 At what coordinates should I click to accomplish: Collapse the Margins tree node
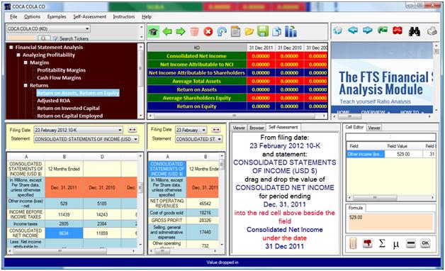pyautogui.click(x=26, y=62)
